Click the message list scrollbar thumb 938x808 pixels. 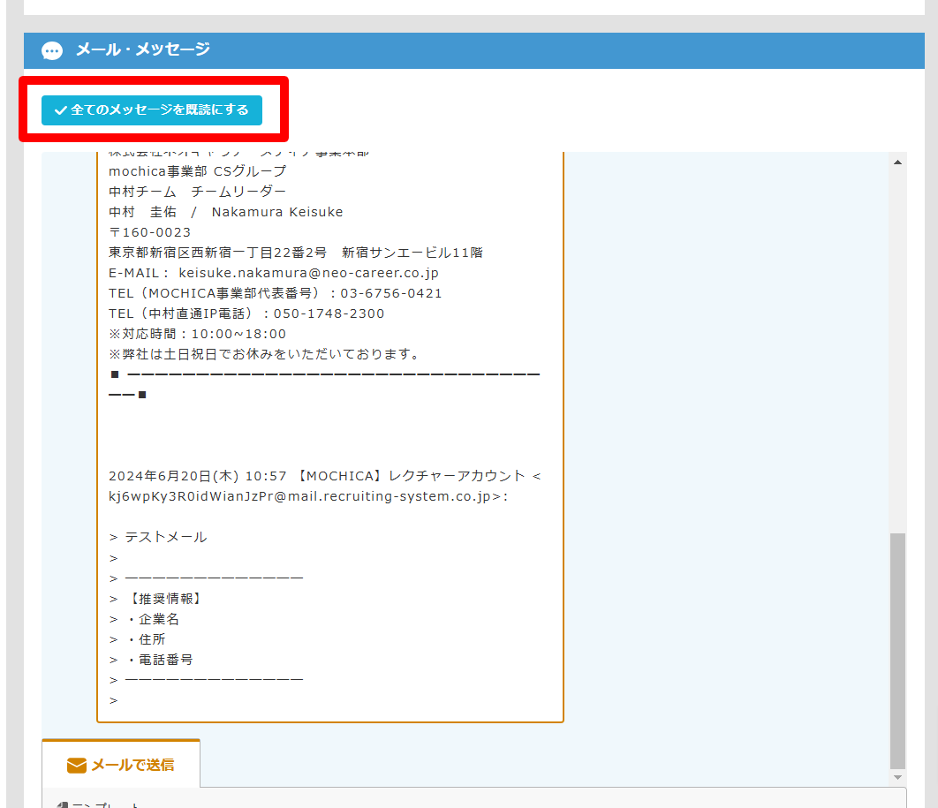click(x=897, y=649)
